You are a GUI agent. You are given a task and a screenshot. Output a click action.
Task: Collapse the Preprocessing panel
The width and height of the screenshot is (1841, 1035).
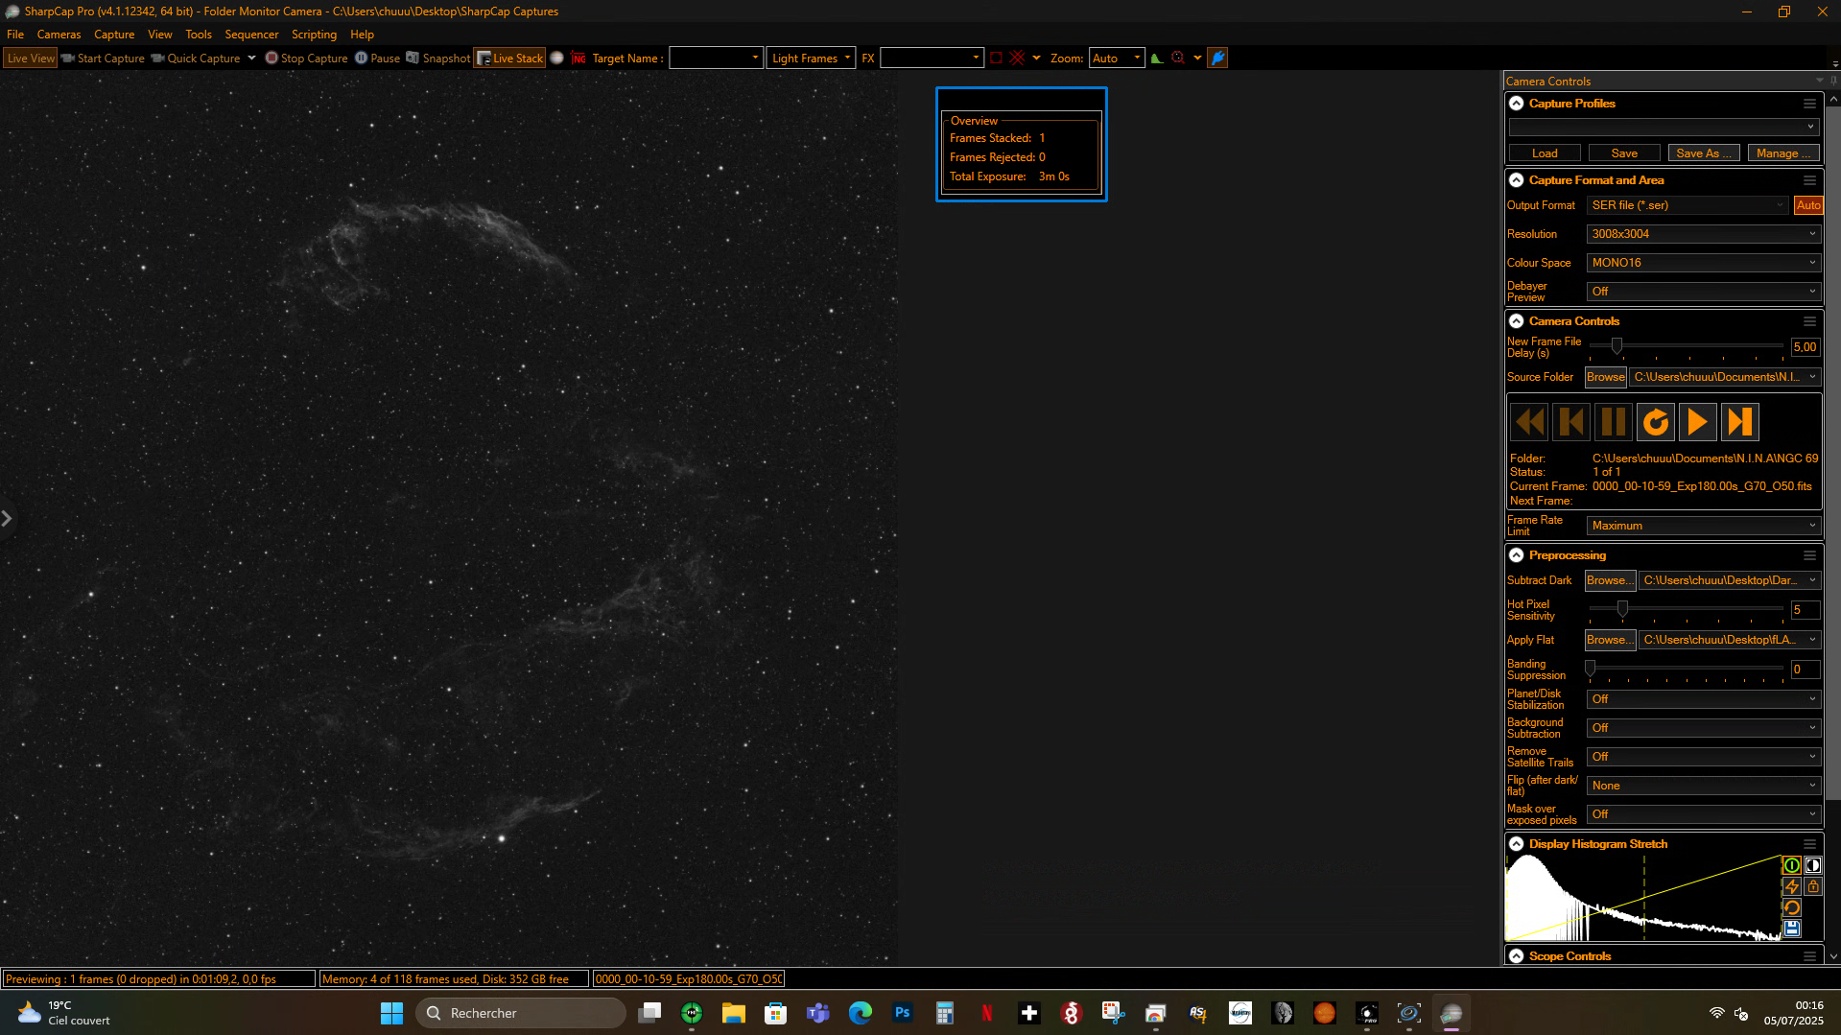tap(1516, 555)
